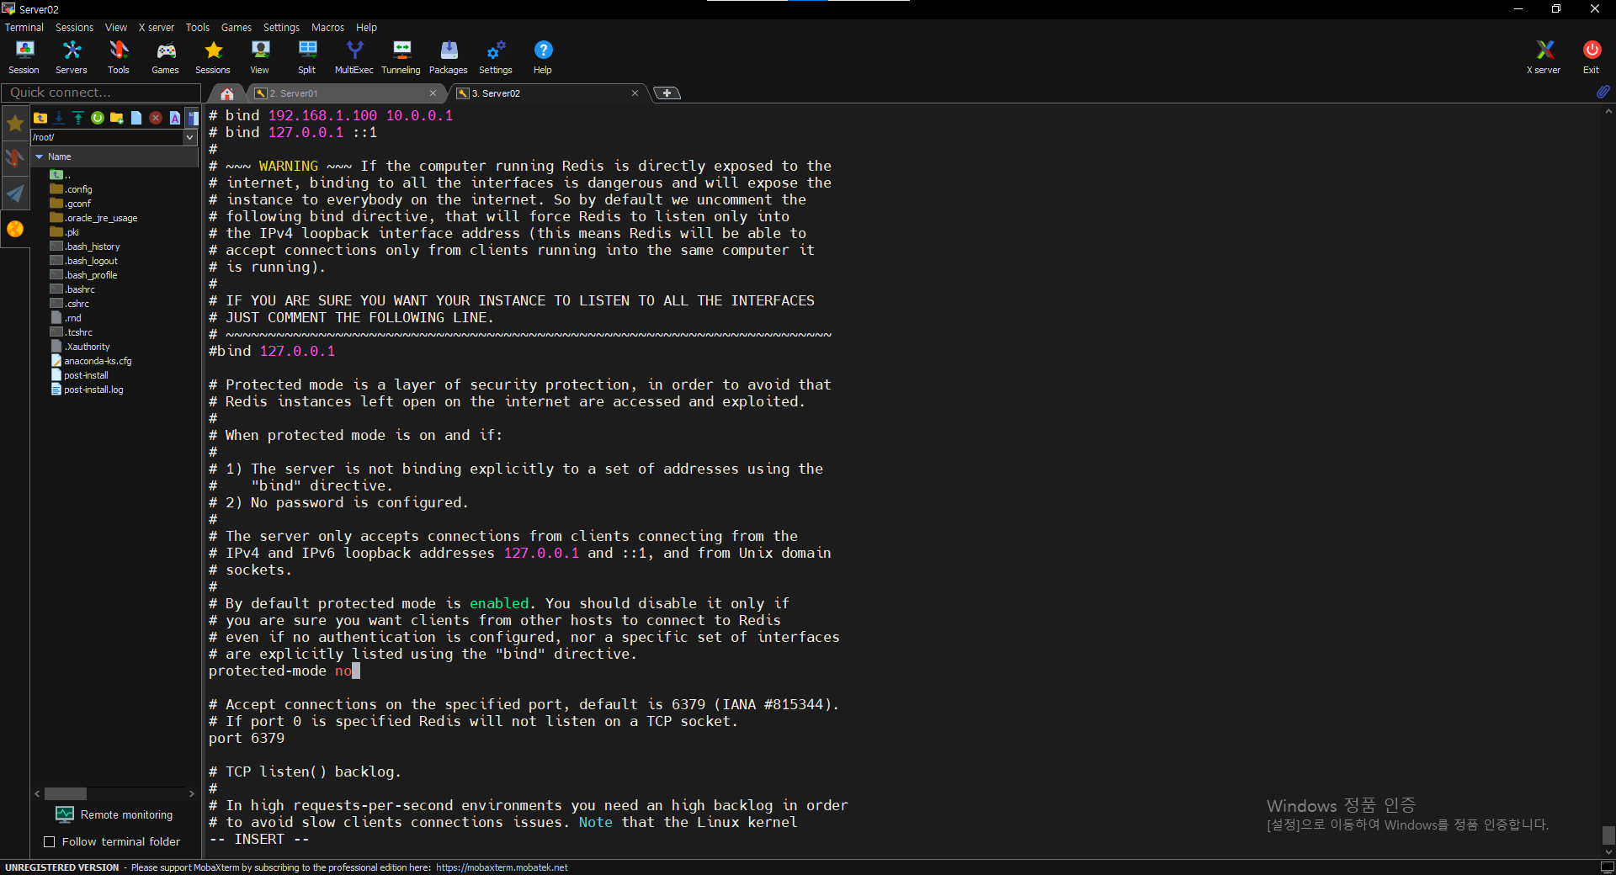
Task: Close the Server01 tab
Action: pyautogui.click(x=433, y=93)
